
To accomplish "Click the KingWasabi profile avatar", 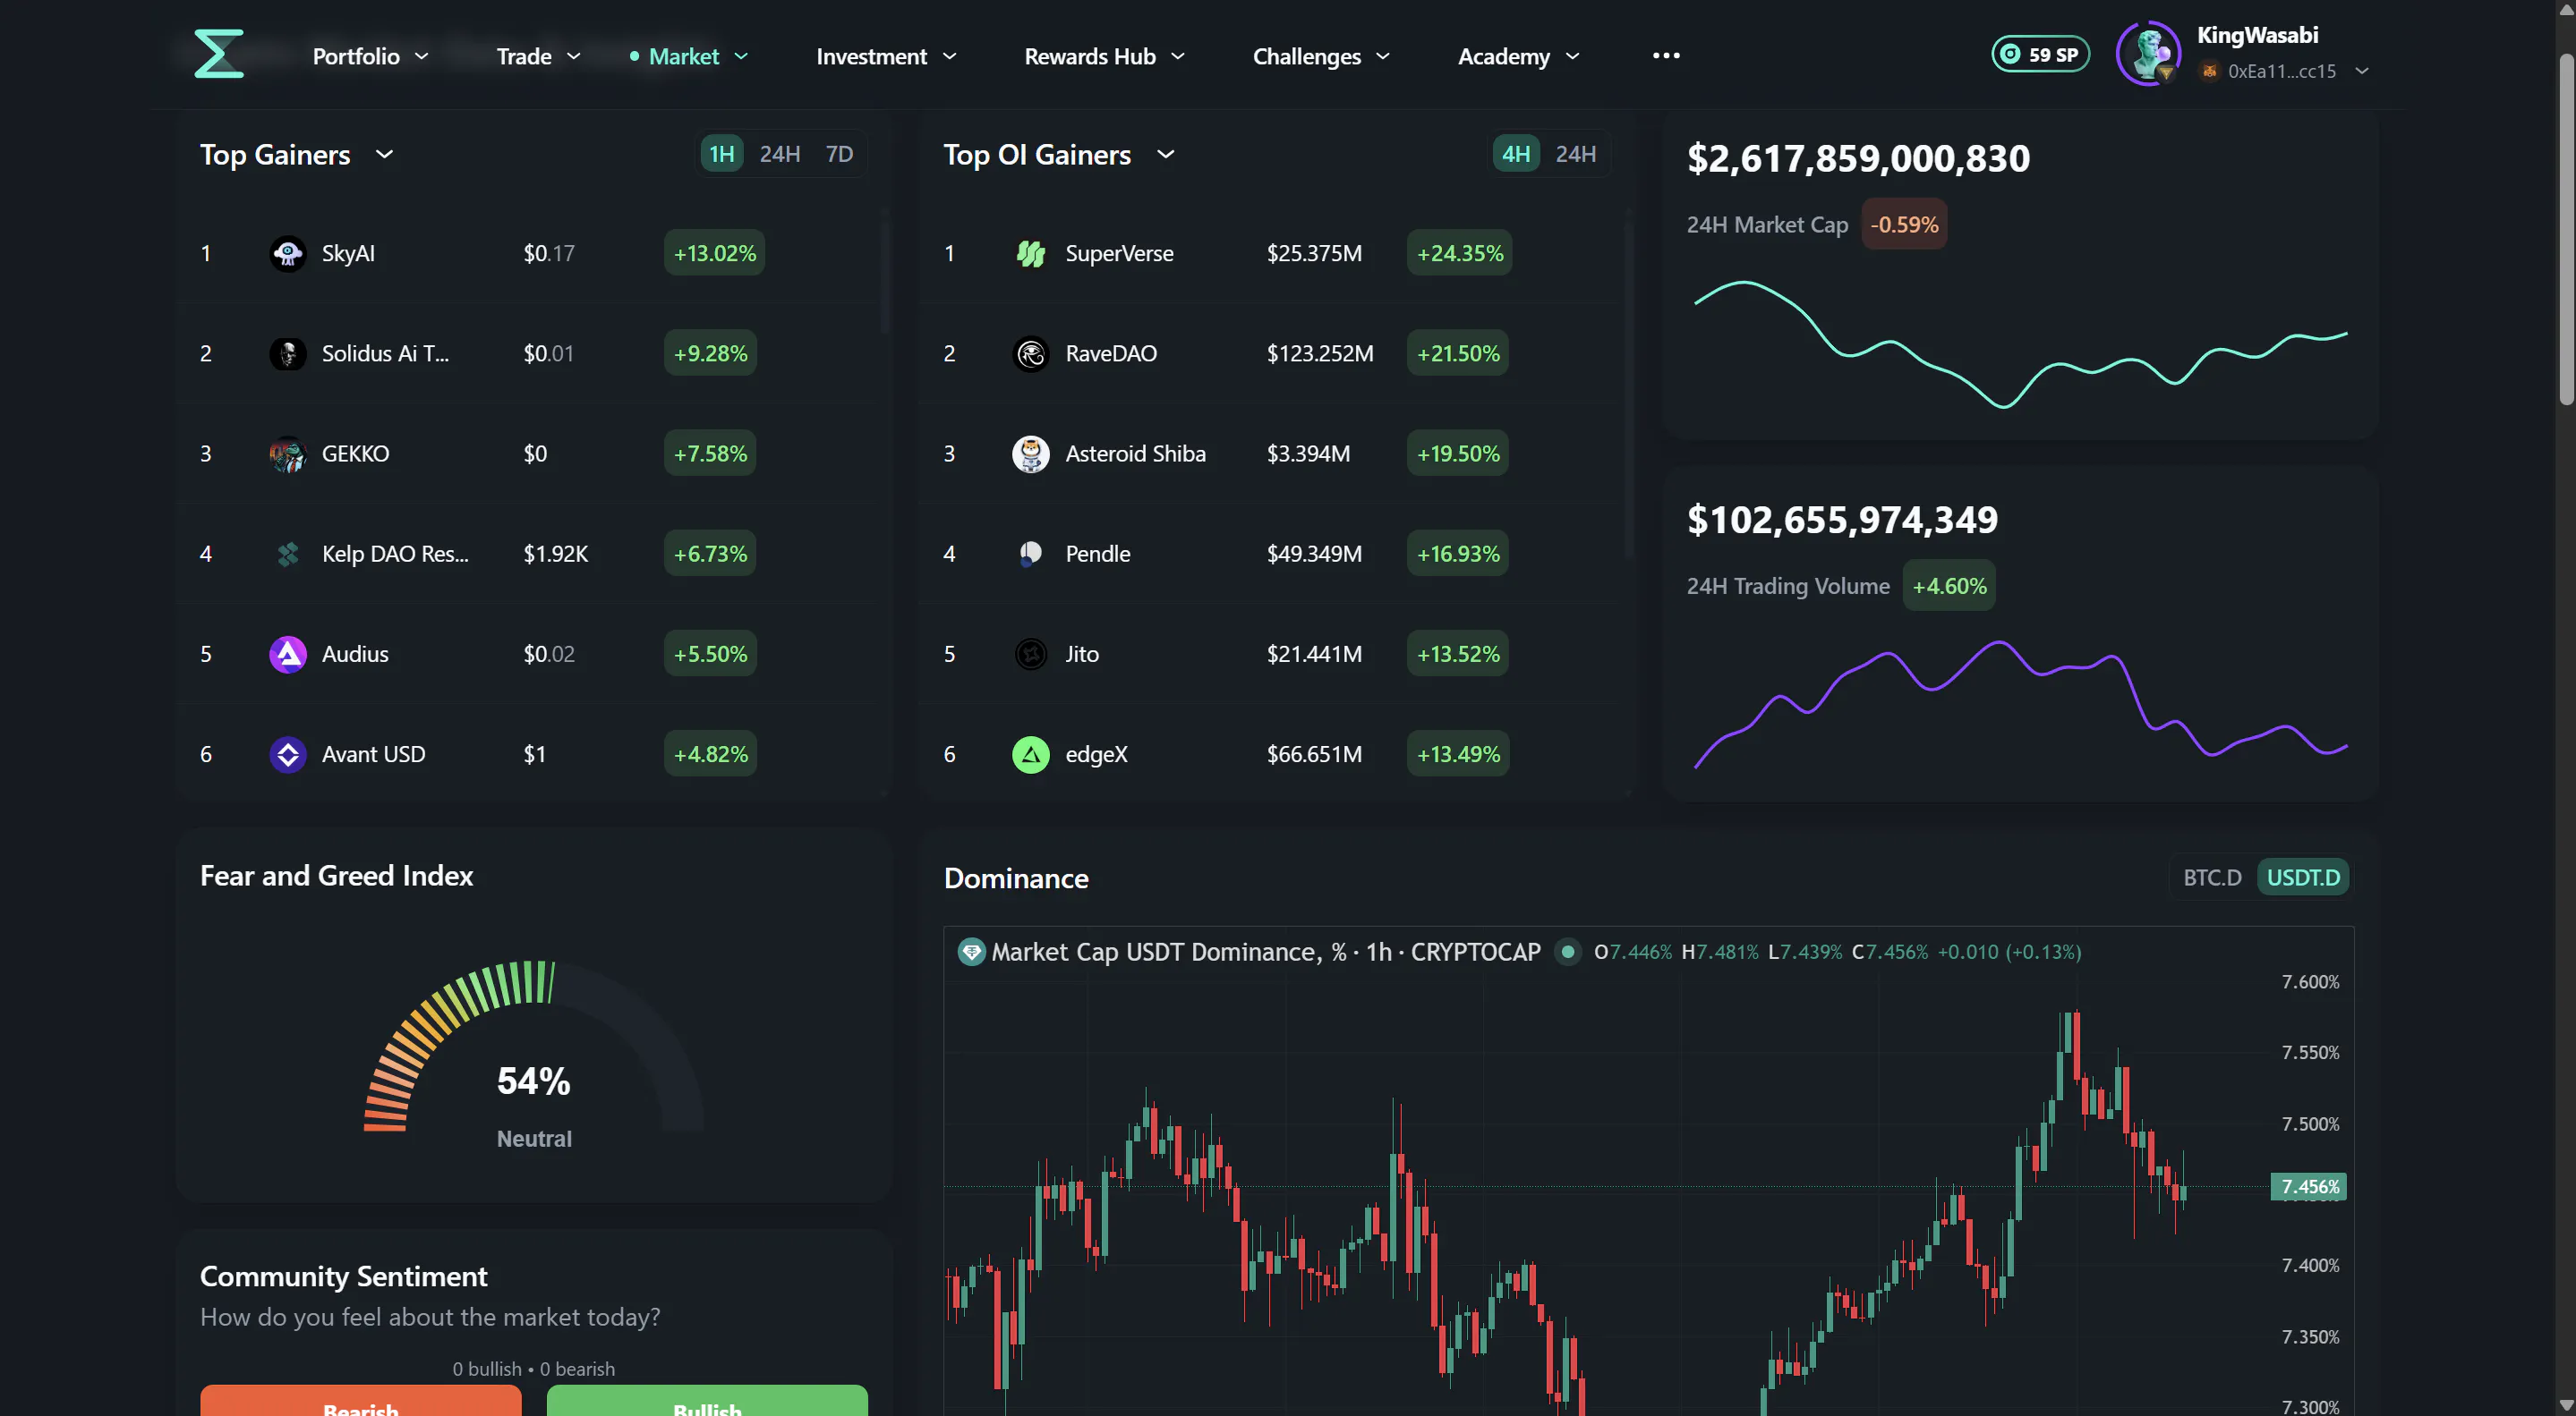I will (2149, 54).
